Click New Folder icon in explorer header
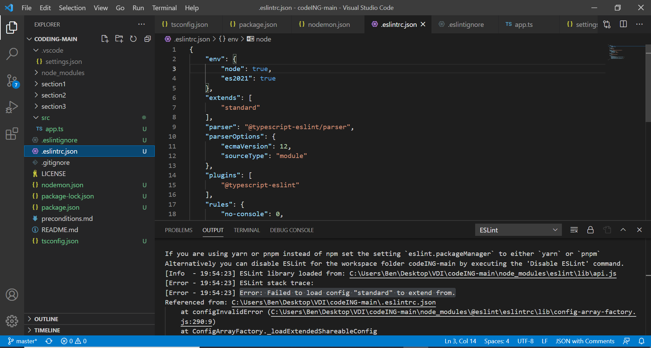 point(119,39)
